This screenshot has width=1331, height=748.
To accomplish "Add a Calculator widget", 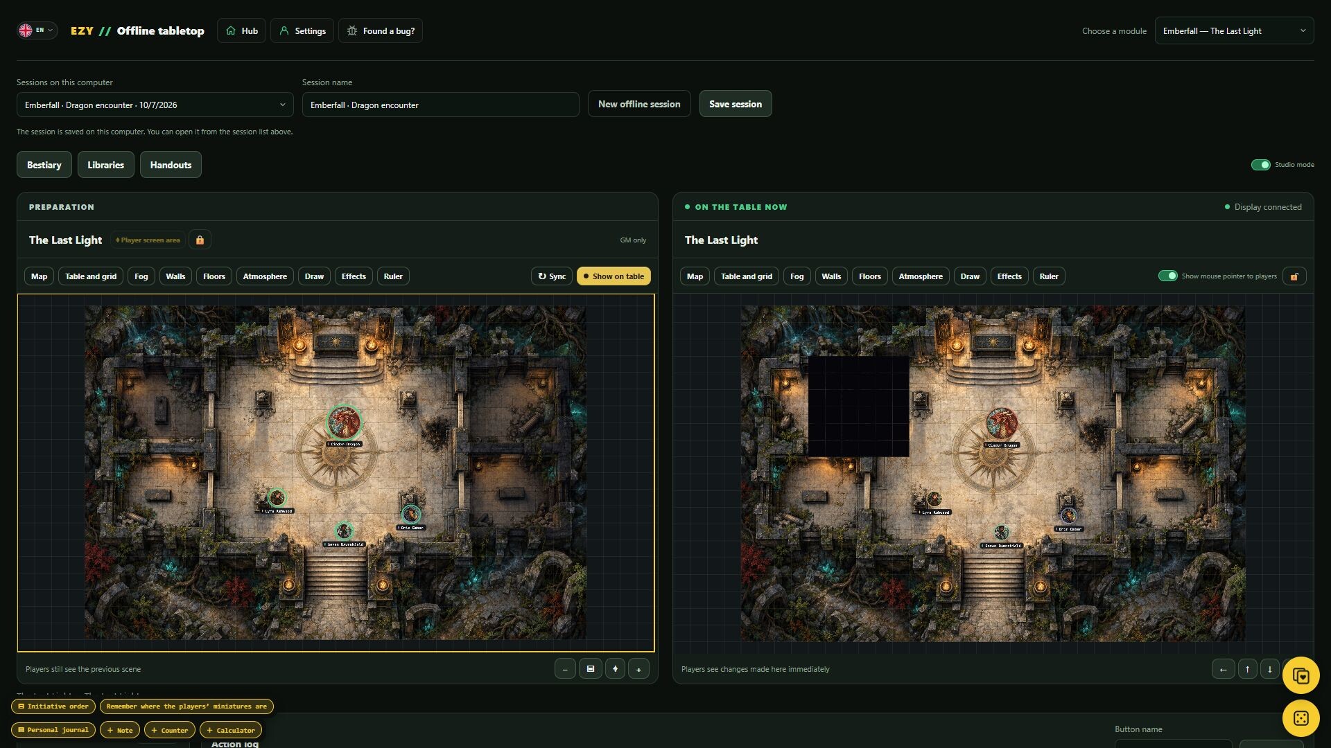I will pyautogui.click(x=231, y=730).
